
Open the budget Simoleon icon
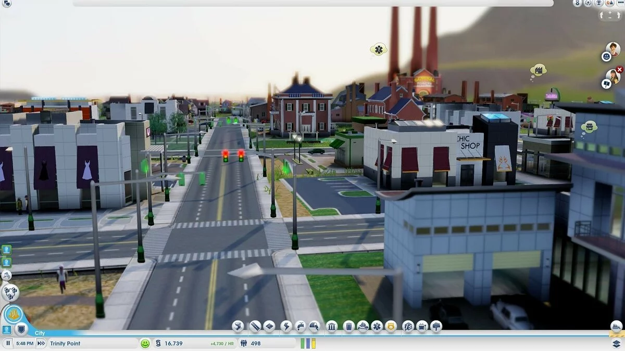(159, 343)
